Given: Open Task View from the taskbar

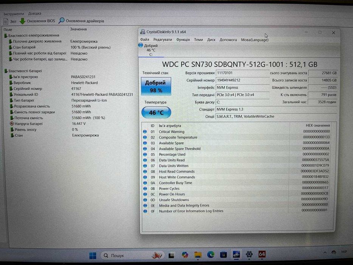Looking at the screenshot, I should click(x=172, y=255).
